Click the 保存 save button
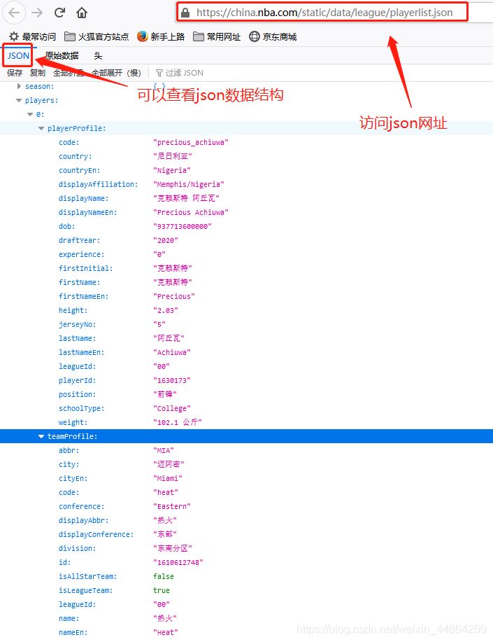 click(15, 73)
